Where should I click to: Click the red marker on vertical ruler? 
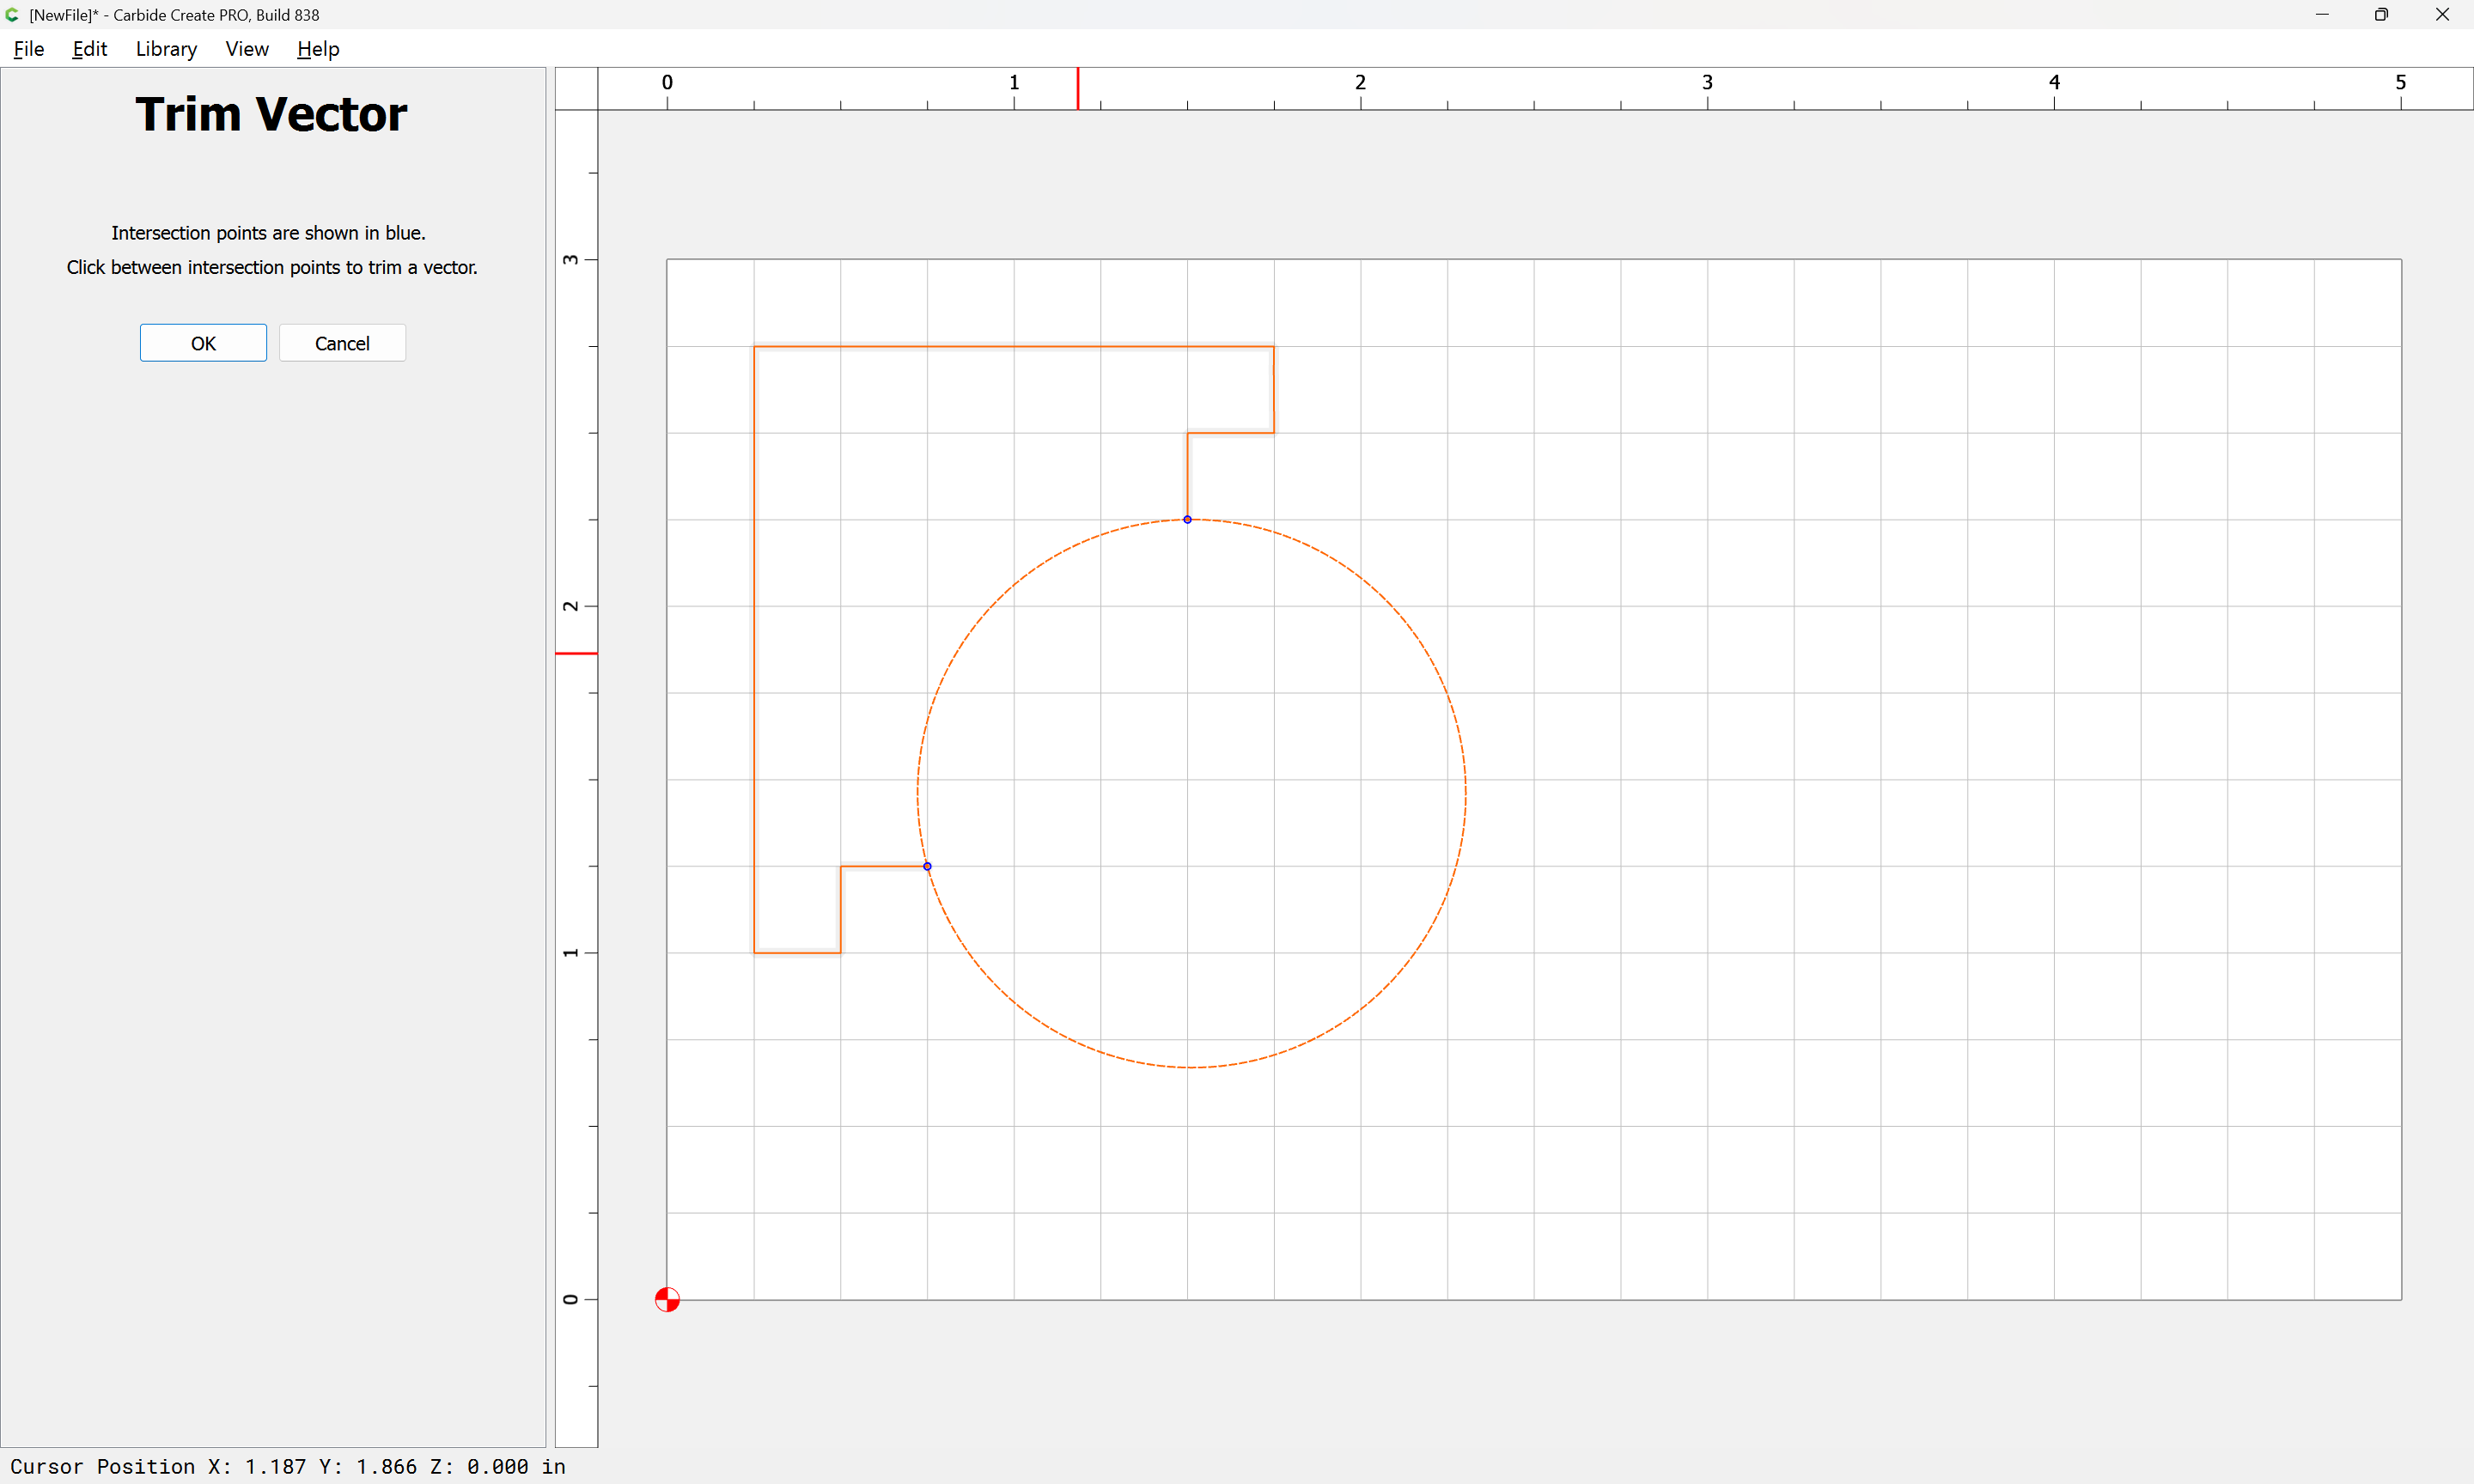click(x=576, y=653)
